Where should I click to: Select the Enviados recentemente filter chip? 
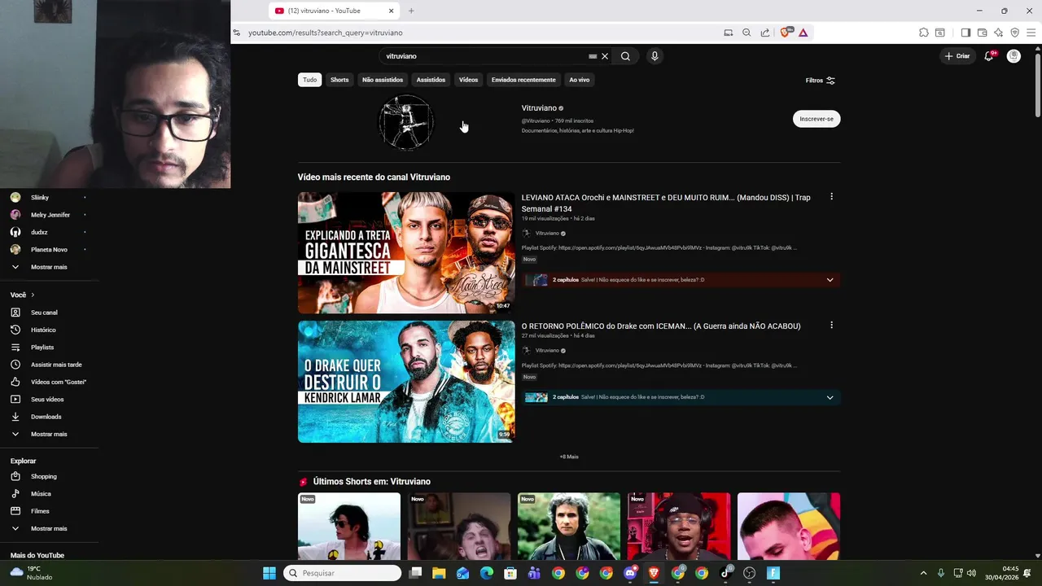tap(523, 80)
